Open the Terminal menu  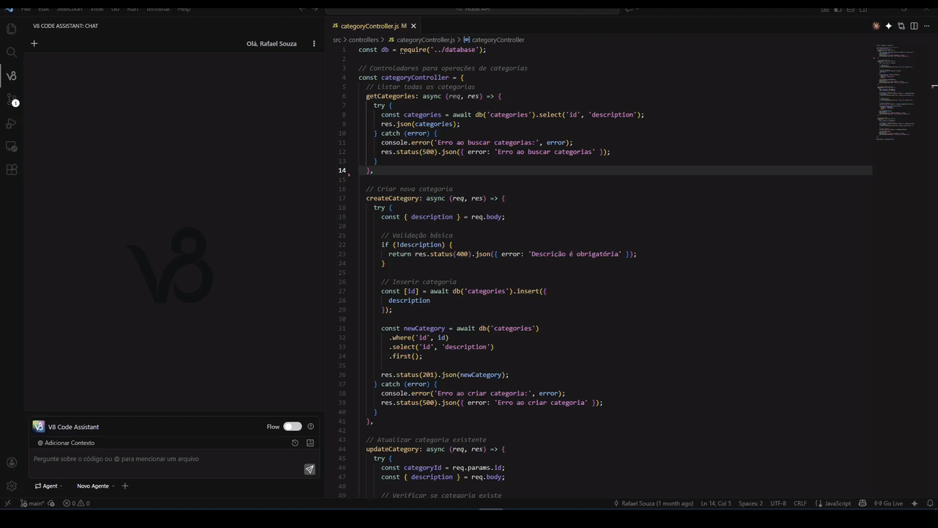pos(158,8)
